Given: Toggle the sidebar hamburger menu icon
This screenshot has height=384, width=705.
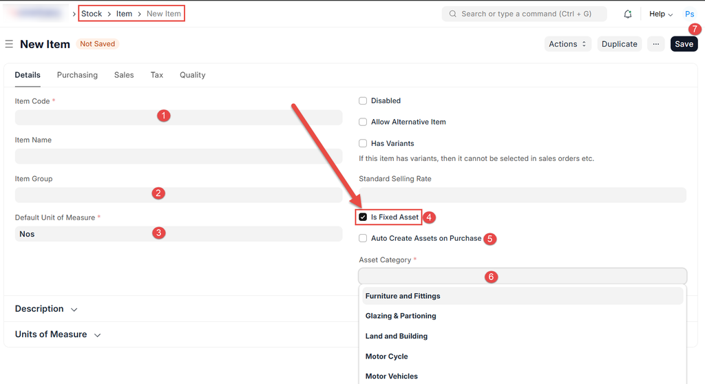Looking at the screenshot, I should 9,44.
